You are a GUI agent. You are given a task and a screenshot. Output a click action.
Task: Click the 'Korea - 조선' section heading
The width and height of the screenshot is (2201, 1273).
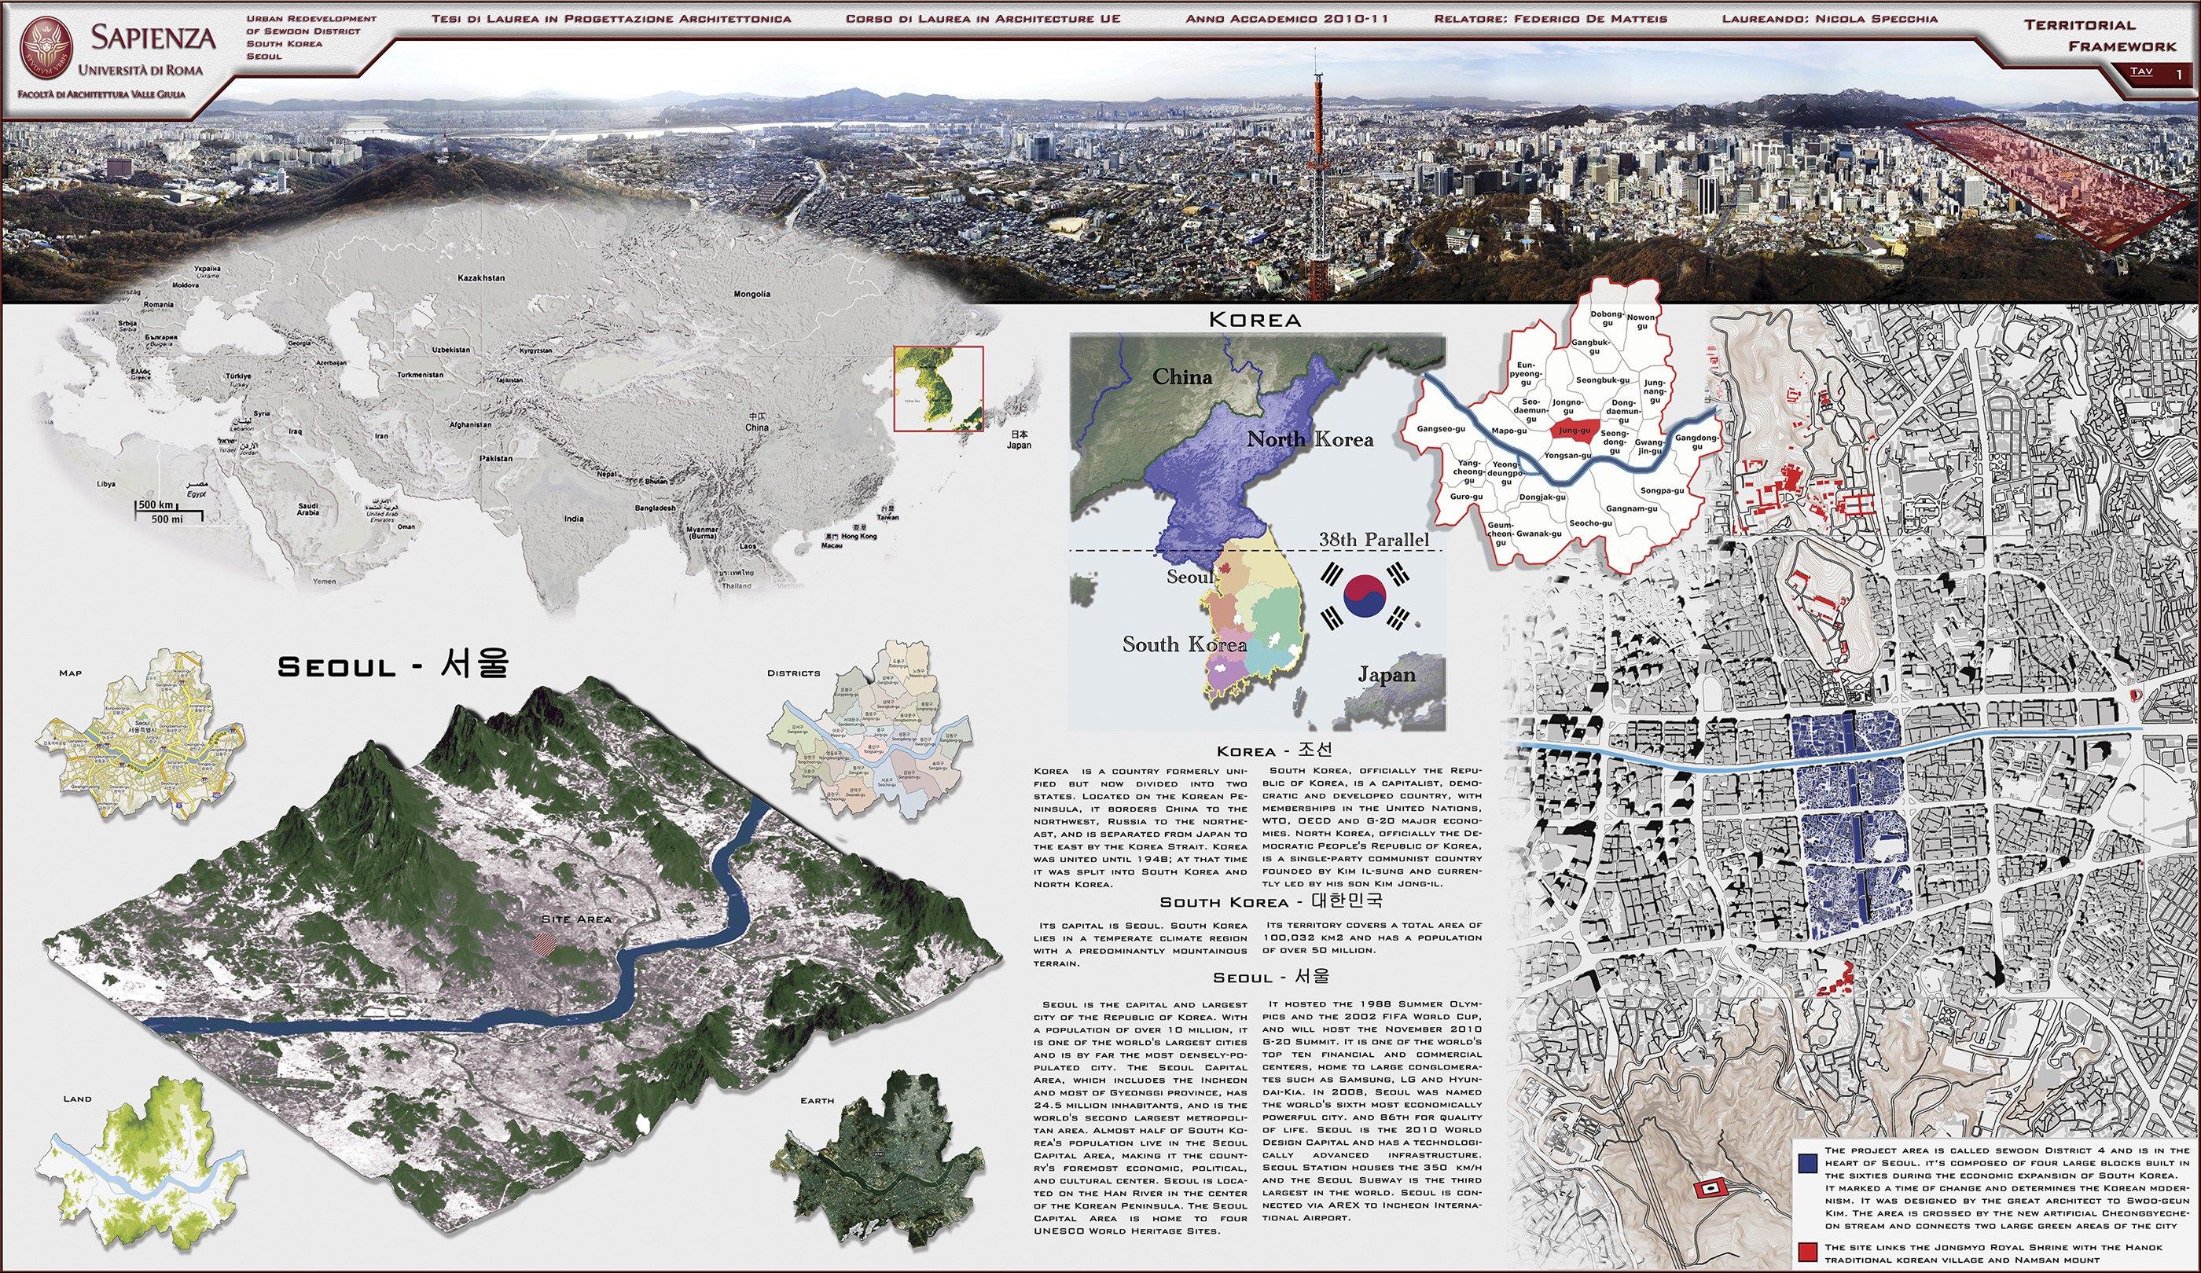1274,750
